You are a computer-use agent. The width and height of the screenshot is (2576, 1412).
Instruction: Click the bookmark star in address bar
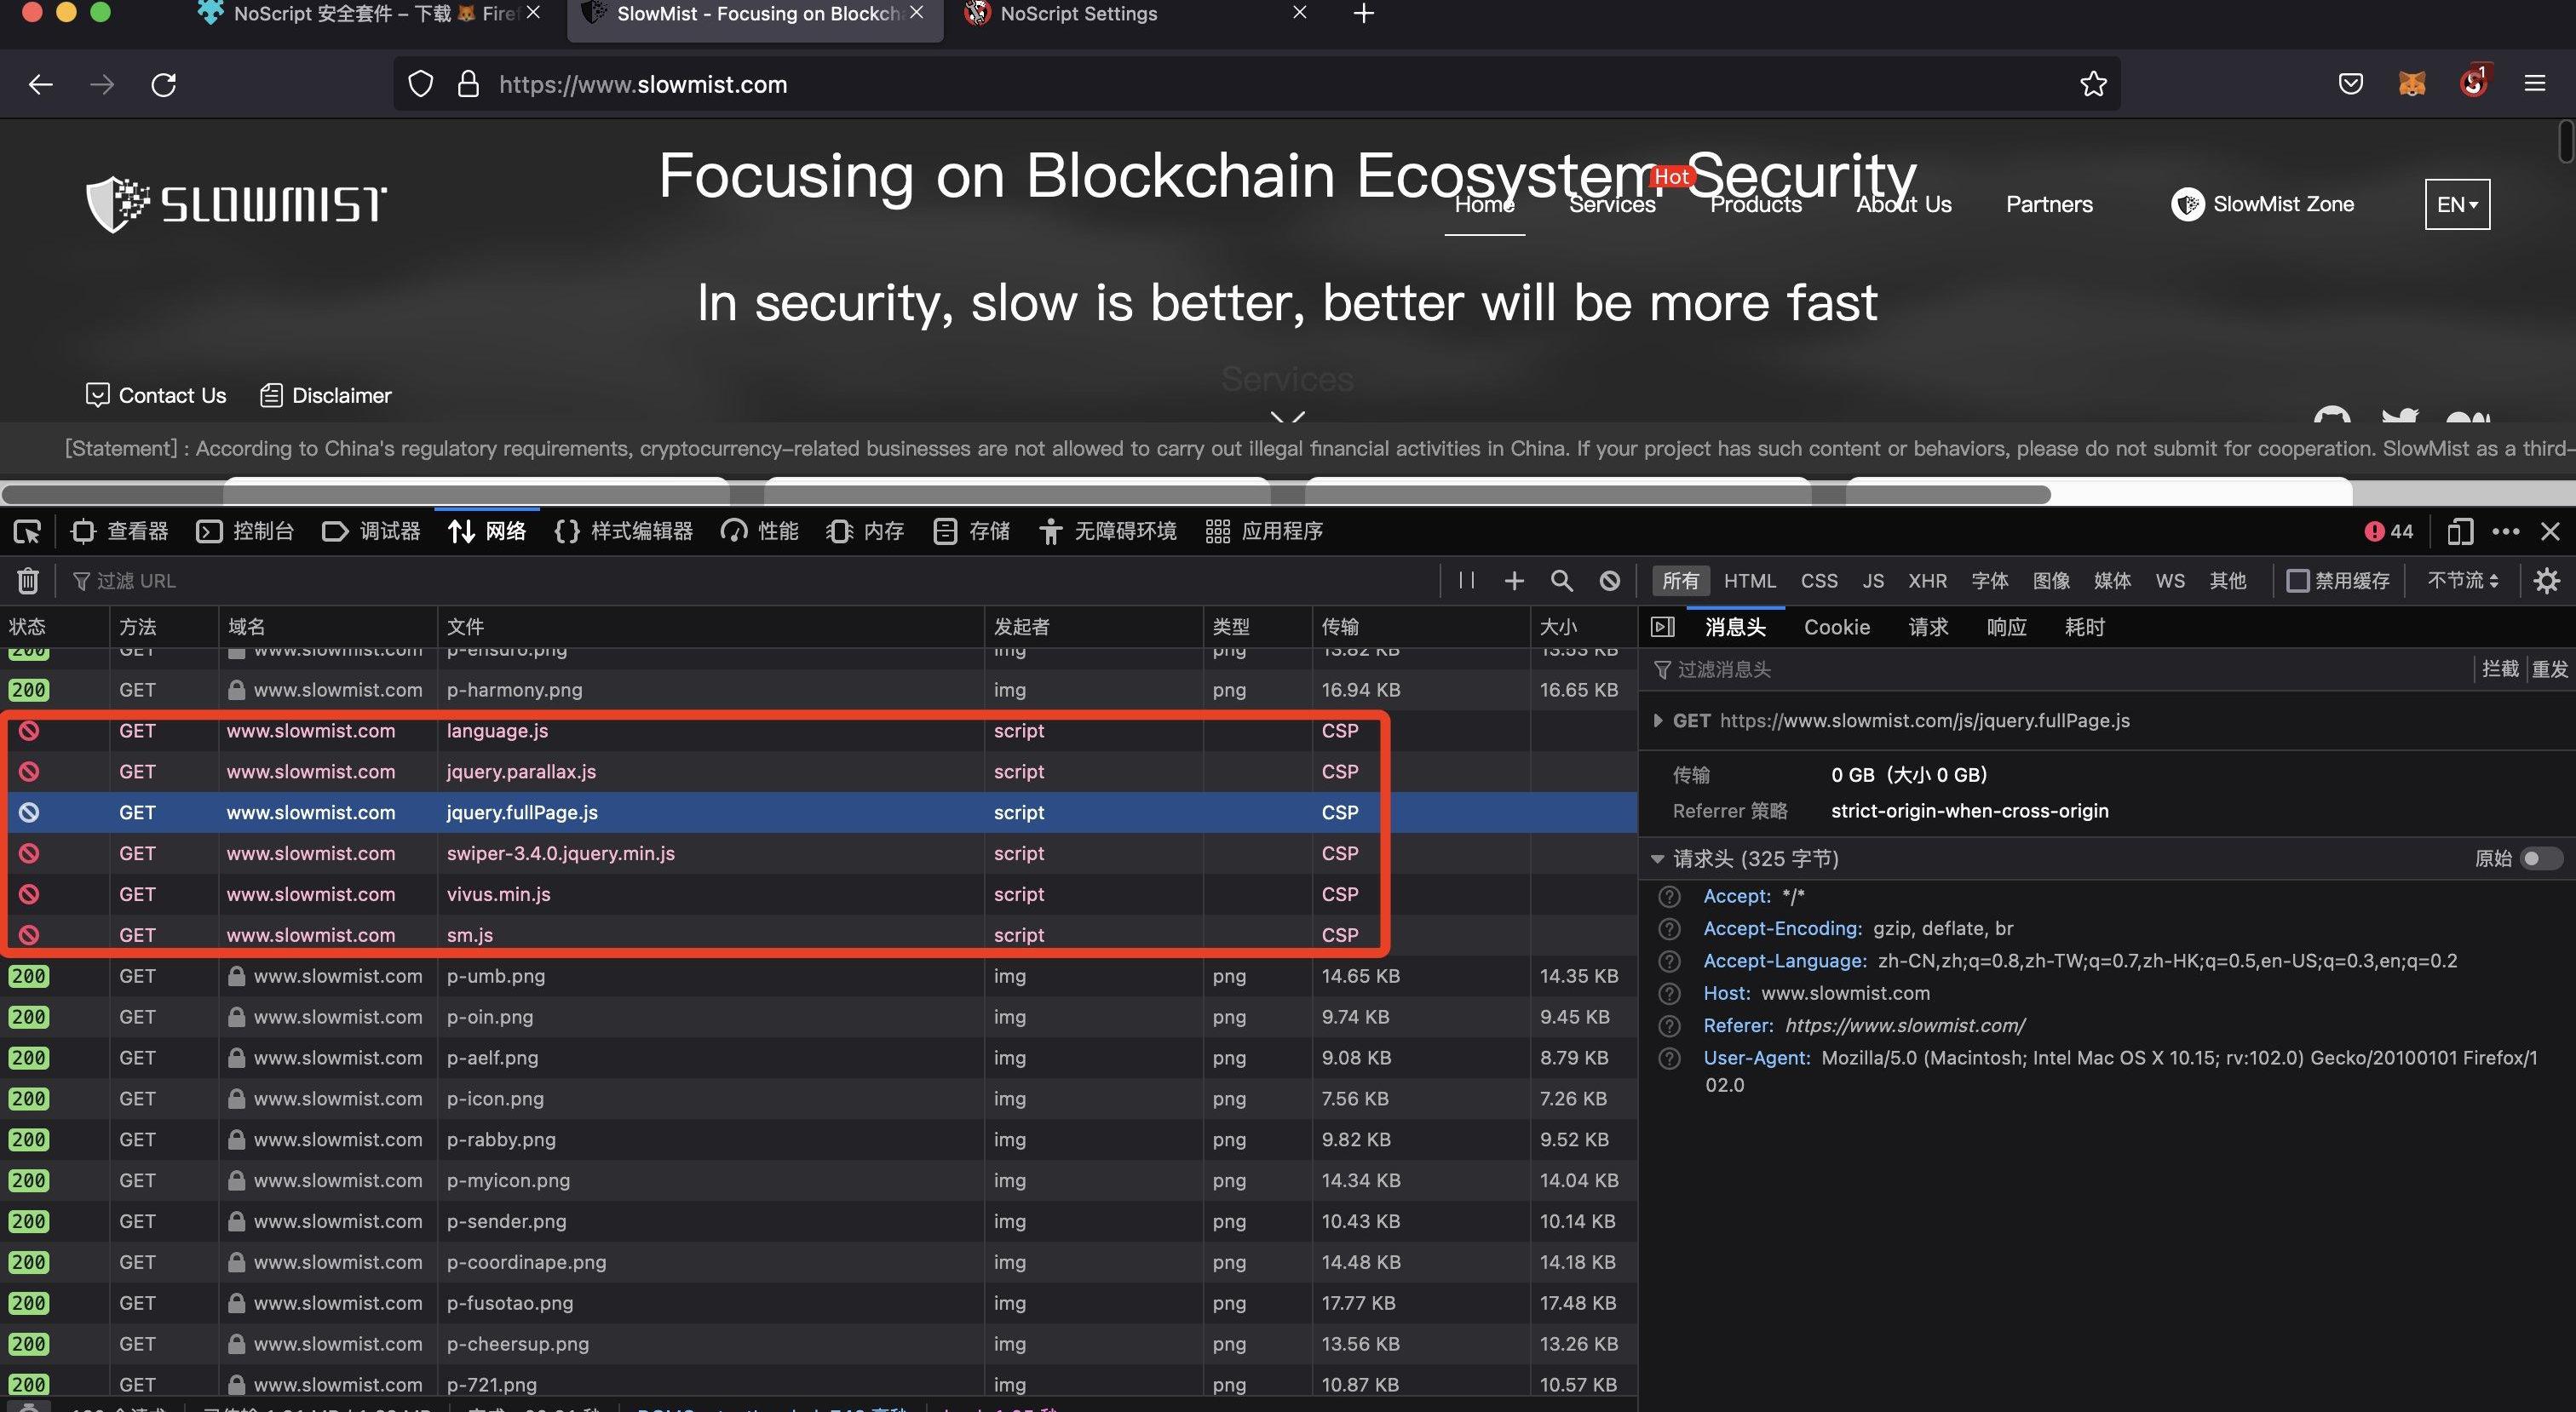tap(2092, 84)
